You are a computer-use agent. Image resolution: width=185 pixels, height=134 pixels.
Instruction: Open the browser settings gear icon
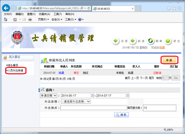click(179, 8)
